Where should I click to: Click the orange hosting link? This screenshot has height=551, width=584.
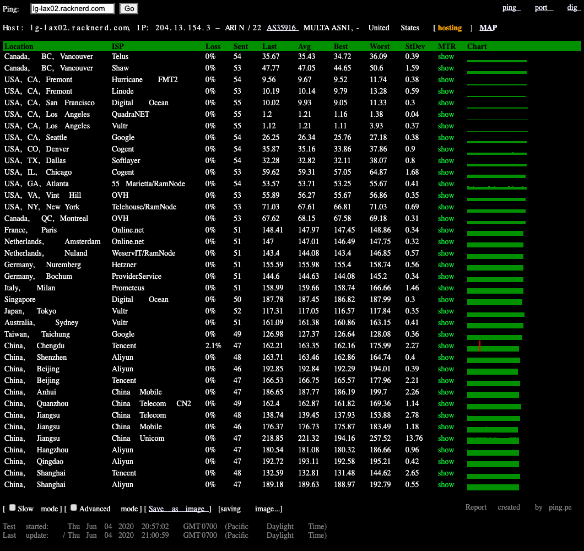(x=450, y=28)
